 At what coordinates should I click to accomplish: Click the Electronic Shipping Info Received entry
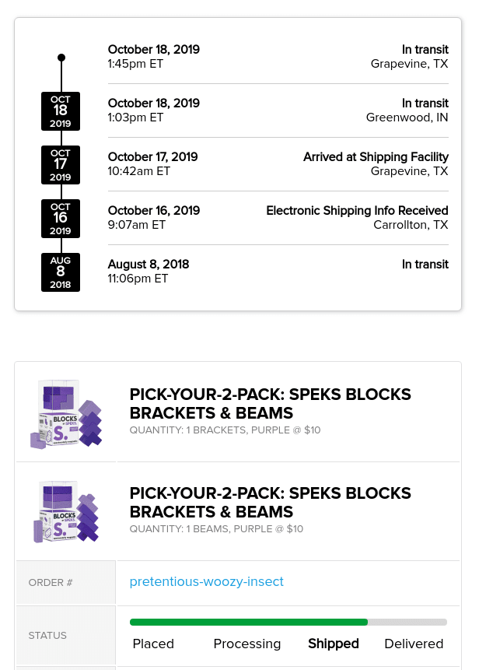click(357, 211)
